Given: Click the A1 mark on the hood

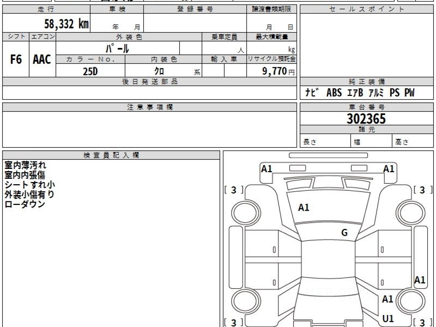Looking at the screenshot, I should click(304, 207).
